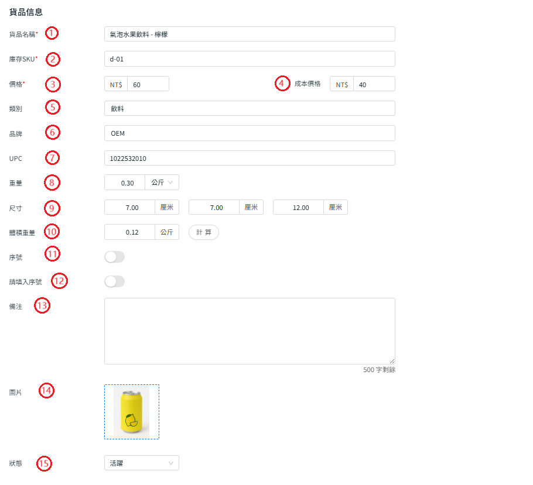This screenshot has width=533, height=485.
Task: Click inside the 備注 text area
Action: (250, 331)
